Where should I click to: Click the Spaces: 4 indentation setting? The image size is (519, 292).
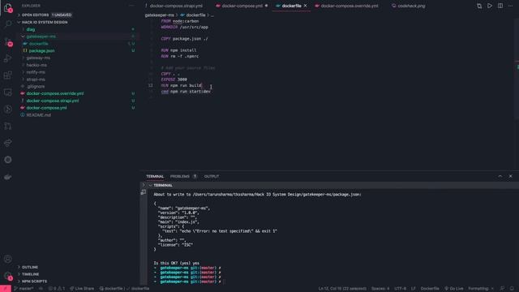point(380,289)
